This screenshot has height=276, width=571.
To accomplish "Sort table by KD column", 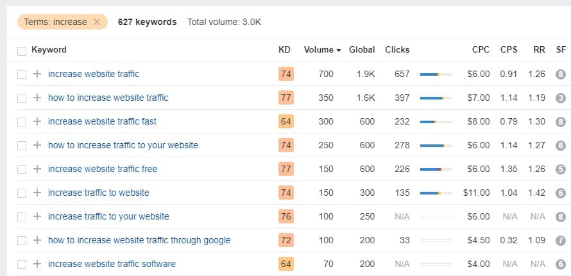I will (284, 50).
